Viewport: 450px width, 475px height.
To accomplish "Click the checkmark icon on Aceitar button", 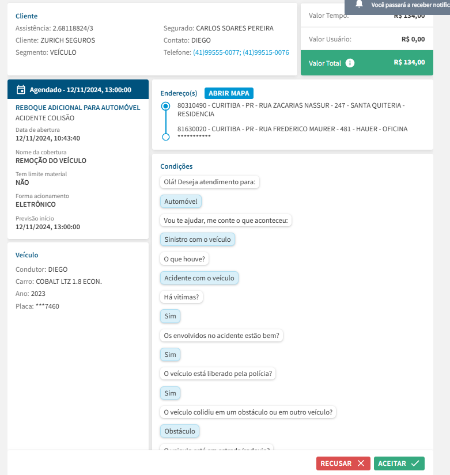I will (x=415, y=463).
